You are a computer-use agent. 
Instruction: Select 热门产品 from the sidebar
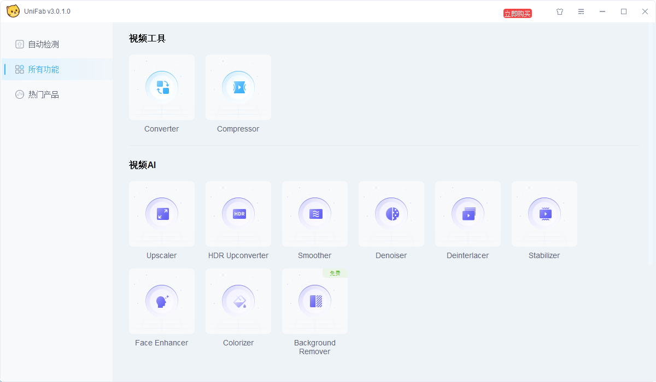(x=44, y=94)
